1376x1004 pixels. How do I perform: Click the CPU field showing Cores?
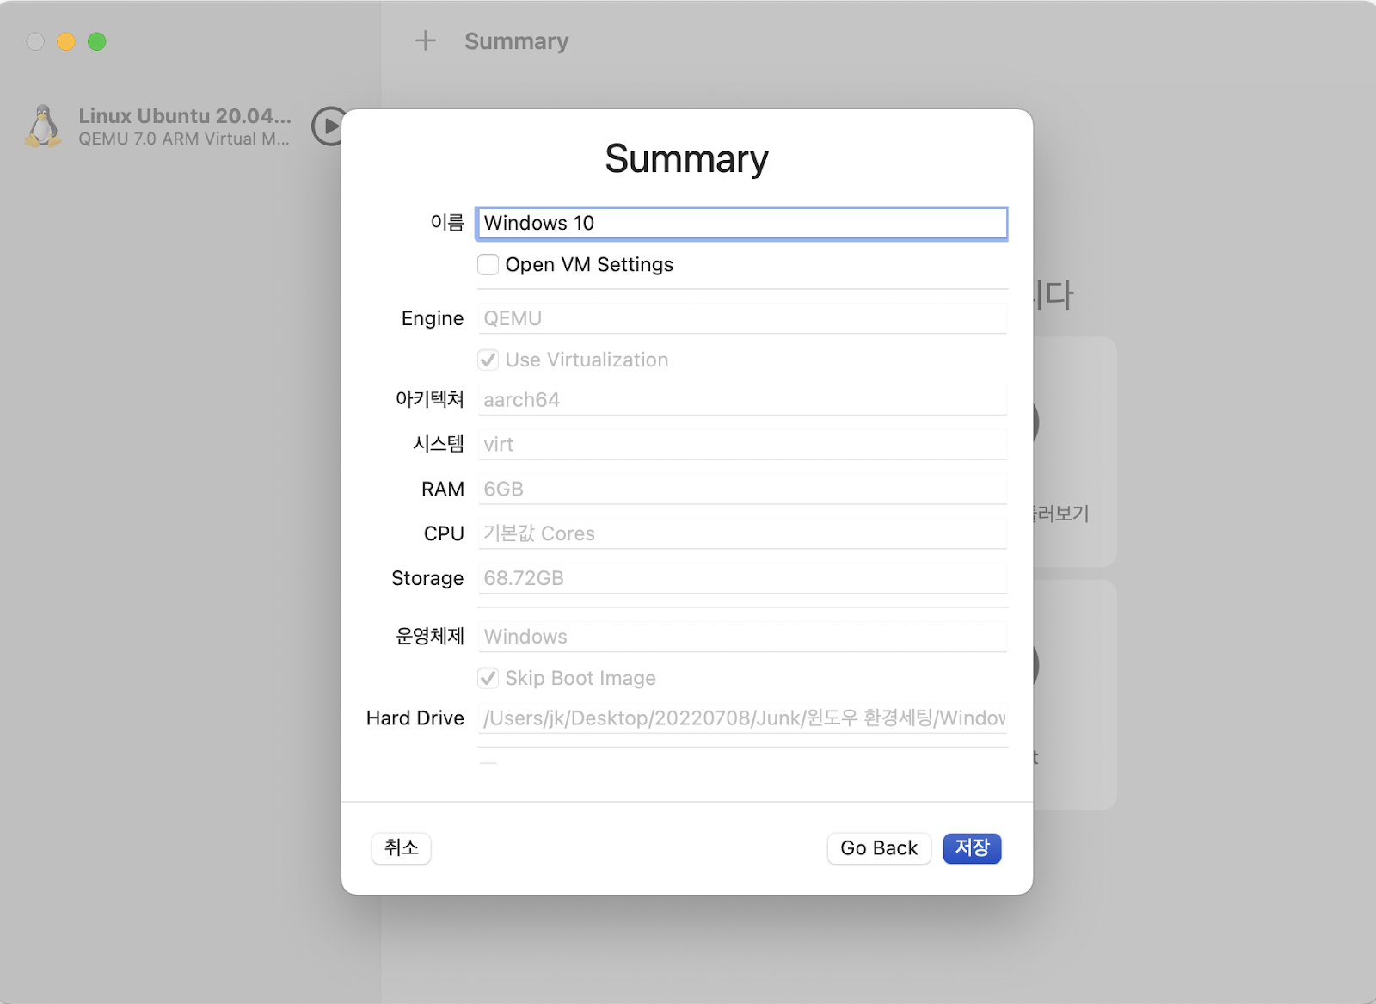(x=742, y=534)
